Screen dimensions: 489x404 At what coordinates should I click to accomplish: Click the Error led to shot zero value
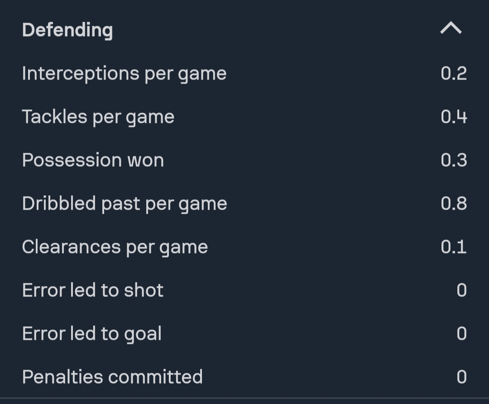click(x=461, y=290)
